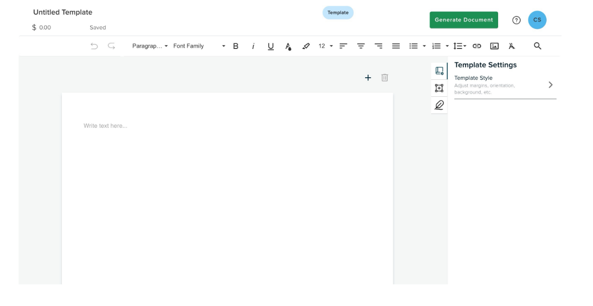Click the Generate Document button
The image size is (593, 306).
pos(464,20)
